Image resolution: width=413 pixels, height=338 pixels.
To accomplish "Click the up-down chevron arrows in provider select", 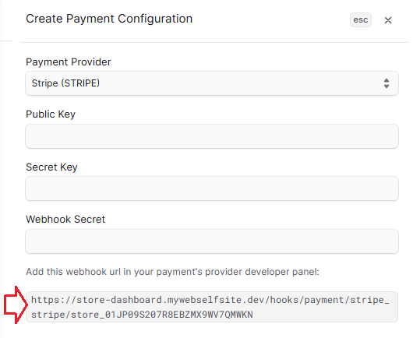I will pos(387,83).
